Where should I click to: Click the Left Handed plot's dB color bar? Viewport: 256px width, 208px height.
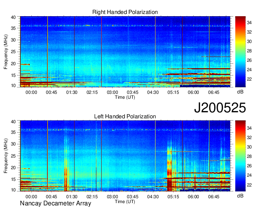coord(240,156)
